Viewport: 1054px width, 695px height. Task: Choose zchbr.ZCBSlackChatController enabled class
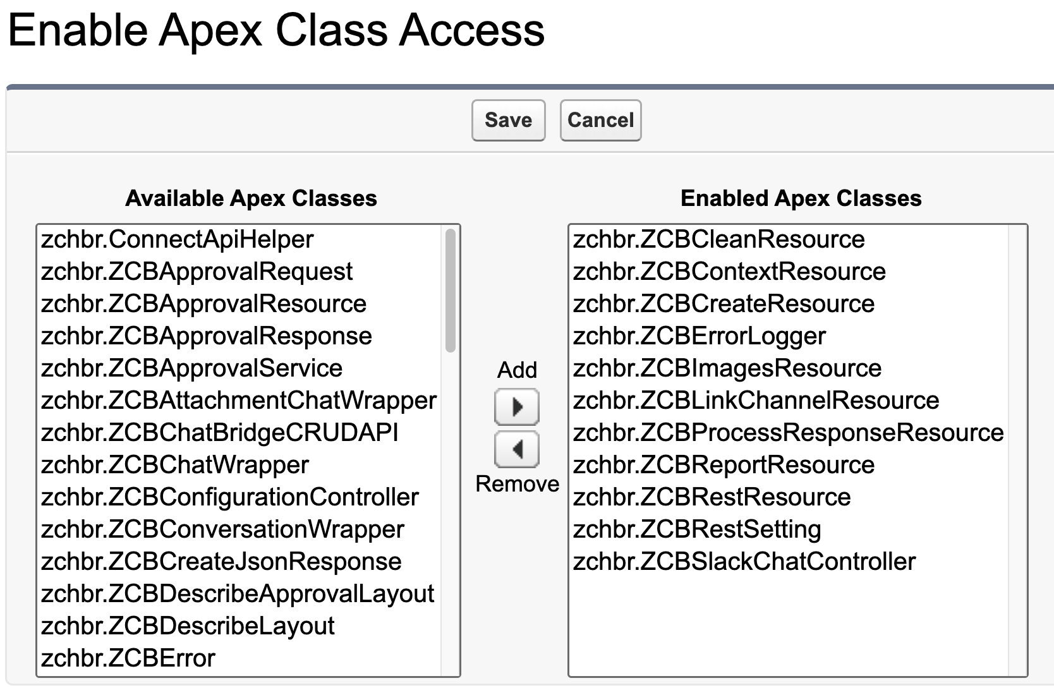click(x=744, y=562)
